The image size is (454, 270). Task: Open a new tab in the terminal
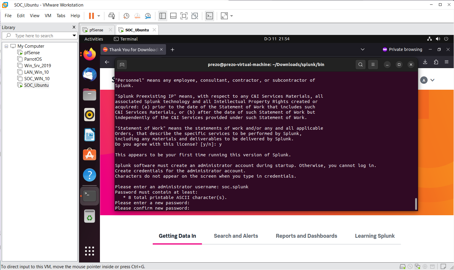click(x=122, y=65)
